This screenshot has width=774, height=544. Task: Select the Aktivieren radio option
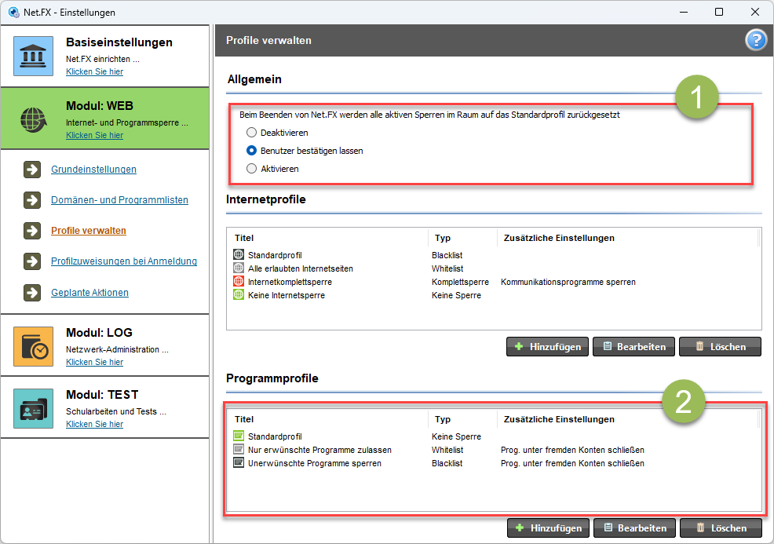(x=251, y=168)
